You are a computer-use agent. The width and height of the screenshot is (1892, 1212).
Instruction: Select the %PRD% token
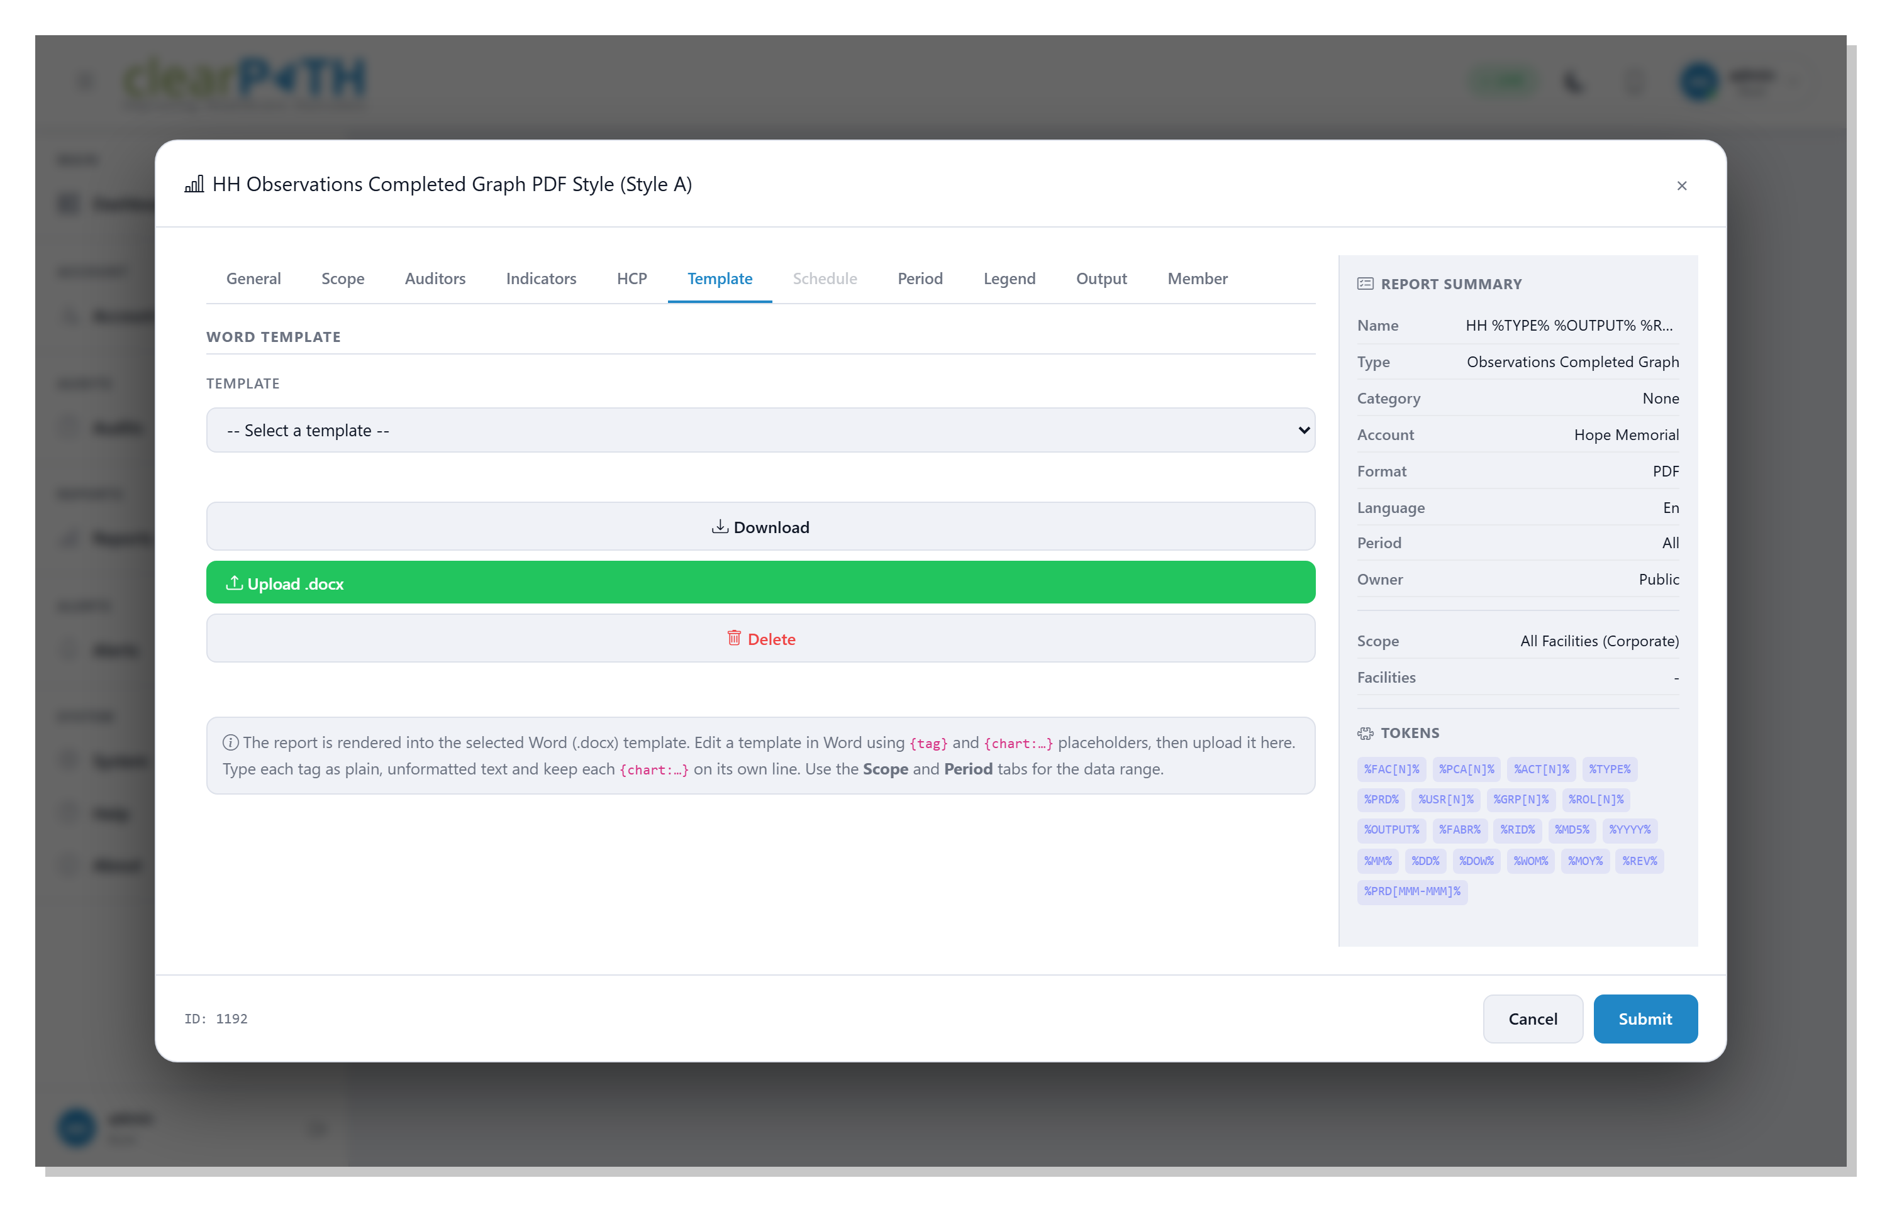(1381, 799)
